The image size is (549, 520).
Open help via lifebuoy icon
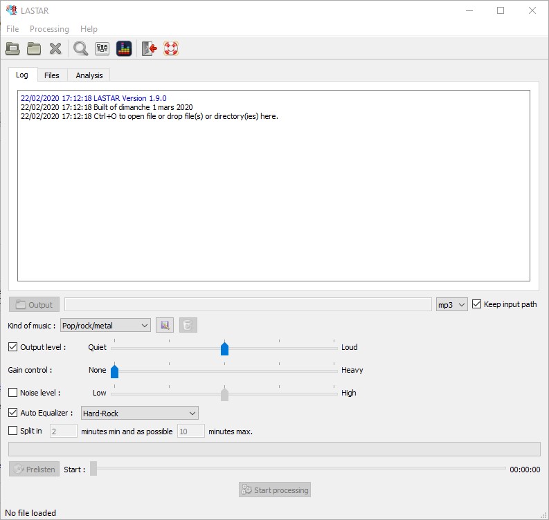tap(171, 48)
